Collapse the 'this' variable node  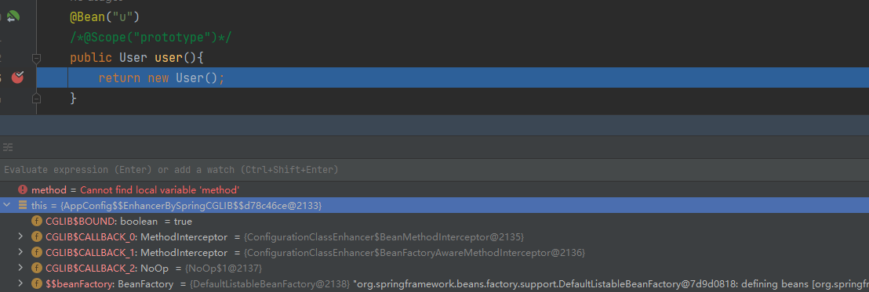pos(6,205)
